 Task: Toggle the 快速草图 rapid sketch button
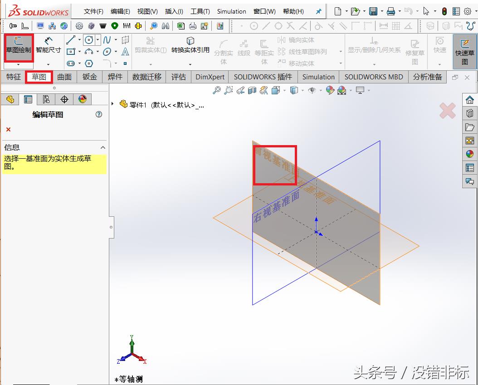[465, 51]
